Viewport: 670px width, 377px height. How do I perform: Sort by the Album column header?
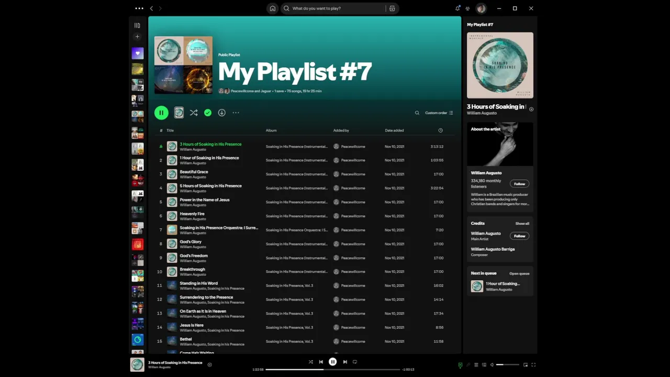point(271,130)
